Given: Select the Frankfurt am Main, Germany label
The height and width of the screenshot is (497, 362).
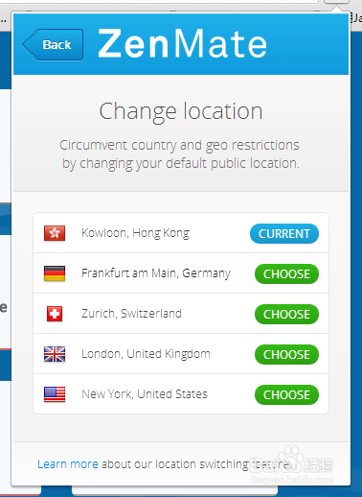Looking at the screenshot, I should (x=156, y=273).
